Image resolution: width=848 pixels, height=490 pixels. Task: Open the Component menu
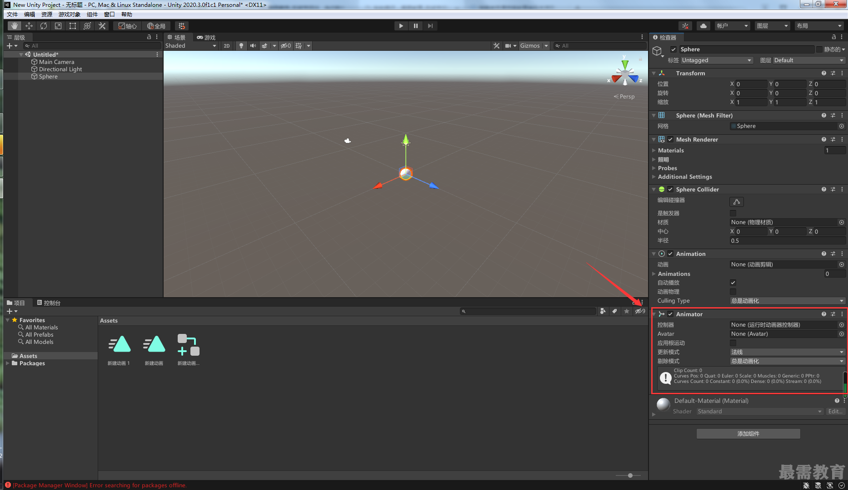[x=92, y=15]
